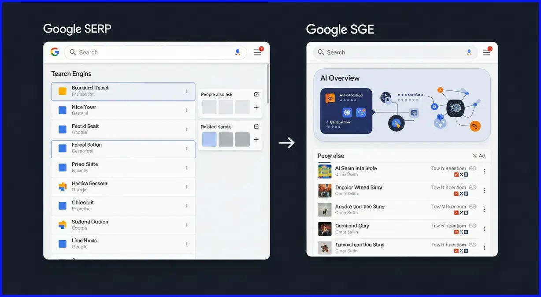Click the globe icon in the dark AI Overview card
This screenshot has width=541, height=297.
click(347, 113)
